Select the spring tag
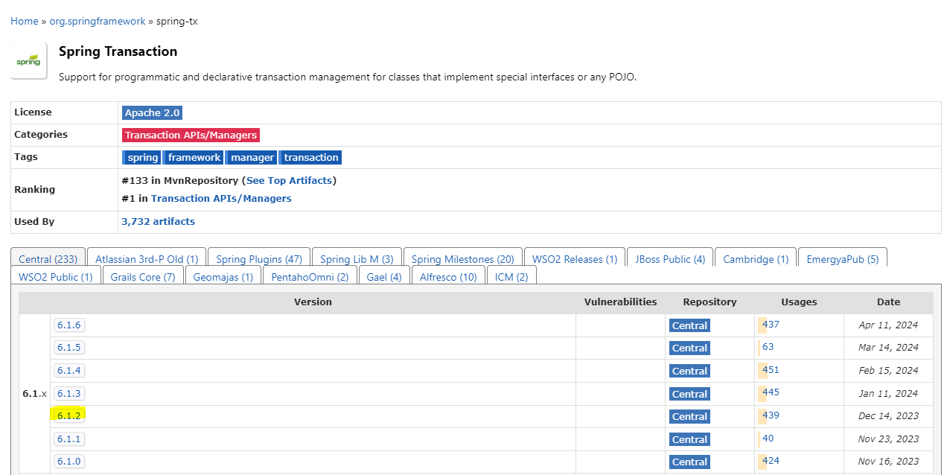 [x=142, y=157]
